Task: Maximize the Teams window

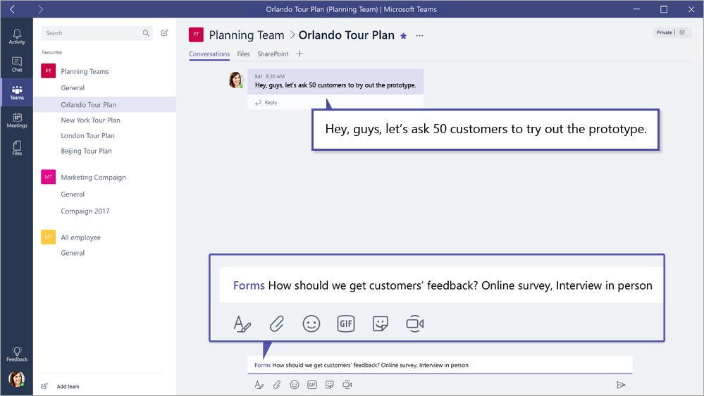Action: click(x=664, y=9)
